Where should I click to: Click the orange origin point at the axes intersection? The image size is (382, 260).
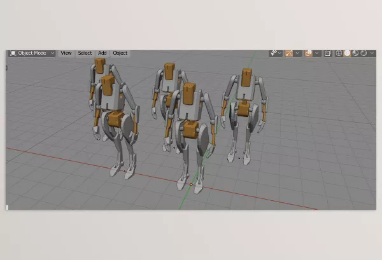tap(191, 184)
